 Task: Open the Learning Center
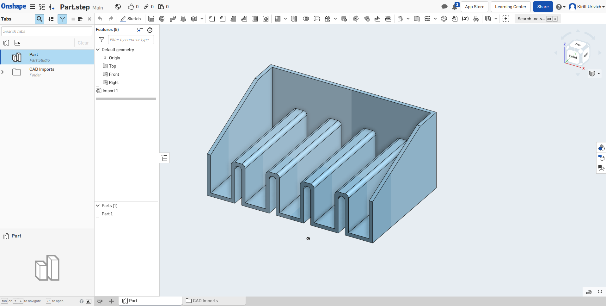click(x=510, y=7)
